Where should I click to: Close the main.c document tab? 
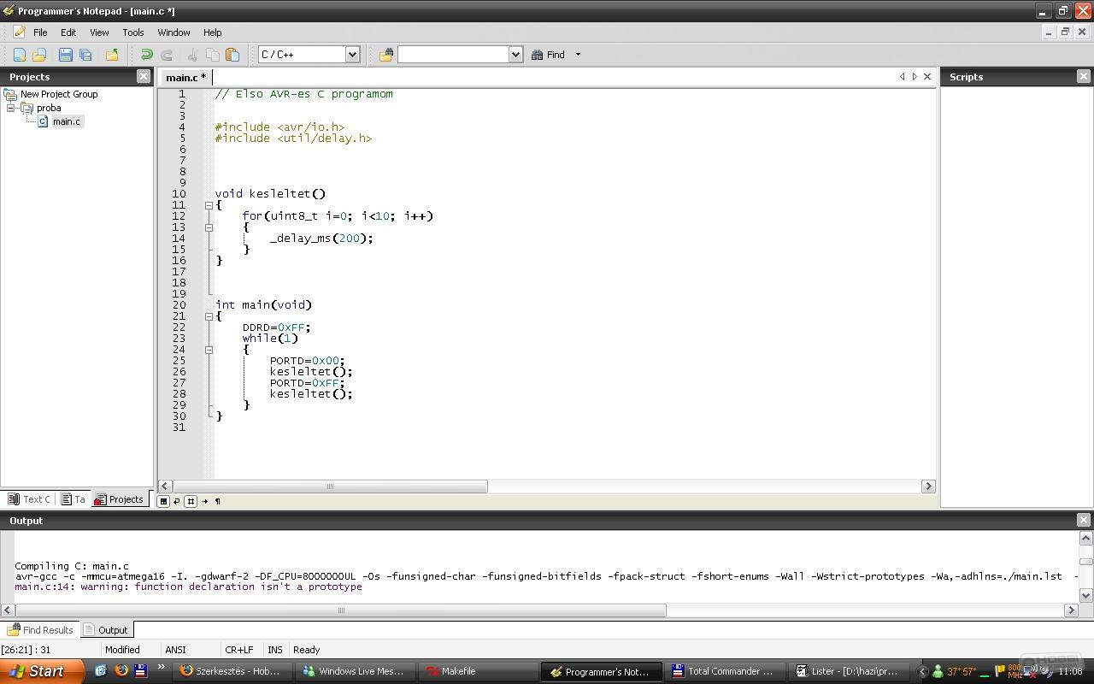(927, 77)
